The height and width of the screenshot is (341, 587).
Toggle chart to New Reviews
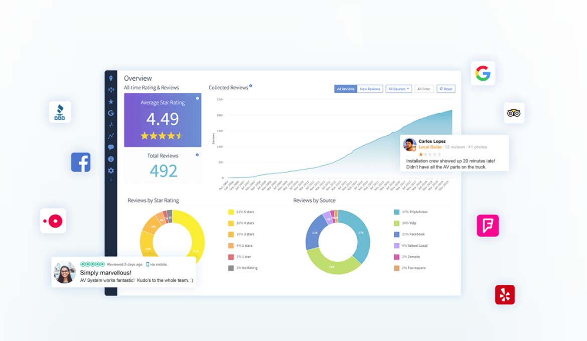(370, 89)
